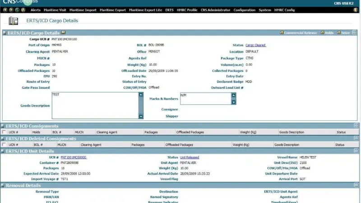Click the Marks & Numbers up arrow
Viewport: 361px width, 203px height.
point(234,95)
